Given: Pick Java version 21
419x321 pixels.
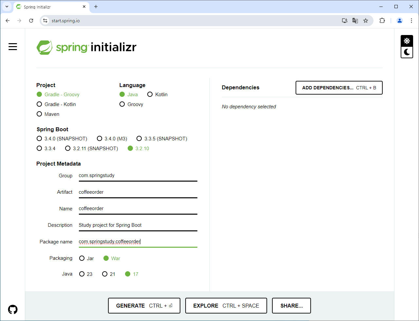Looking at the screenshot, I should (109, 274).
